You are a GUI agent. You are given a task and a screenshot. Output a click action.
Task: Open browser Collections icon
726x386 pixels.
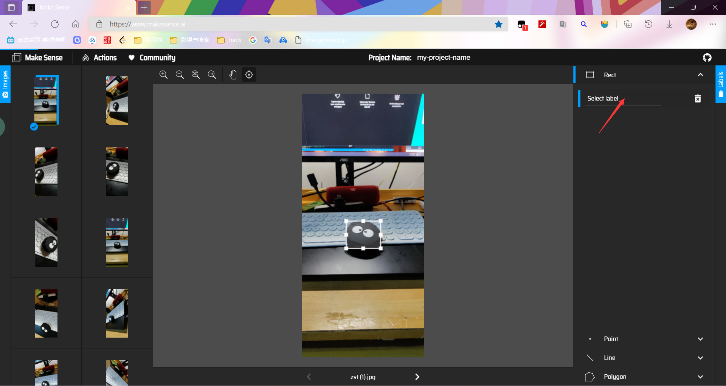[x=628, y=24]
